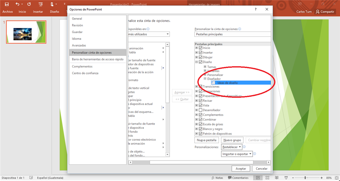Expand the Dibujar node in tabs tree

coord(197,57)
